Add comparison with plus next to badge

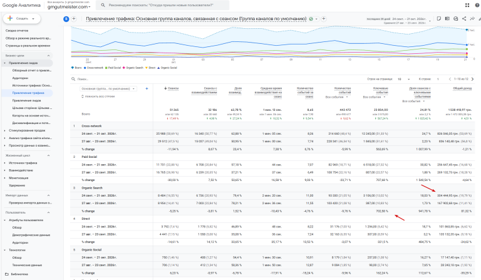74,19
